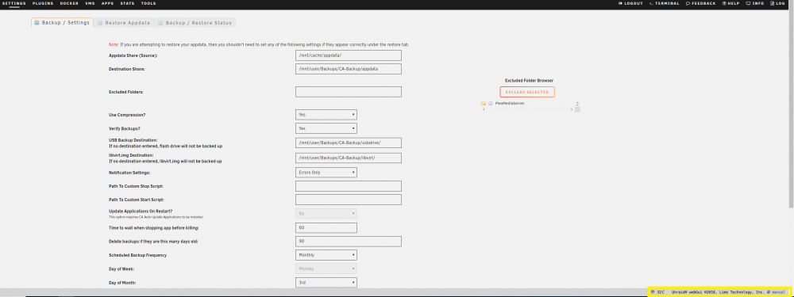Open the VMs menu
This screenshot has height=297, width=794.
click(91, 3)
